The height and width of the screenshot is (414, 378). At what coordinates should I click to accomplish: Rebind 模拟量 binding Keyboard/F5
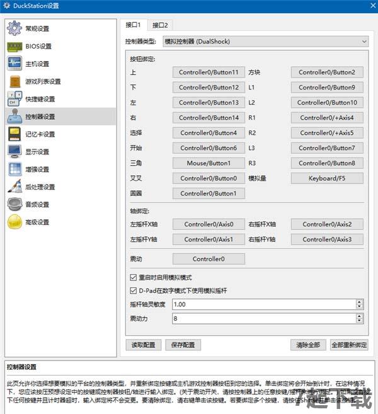tap(327, 178)
